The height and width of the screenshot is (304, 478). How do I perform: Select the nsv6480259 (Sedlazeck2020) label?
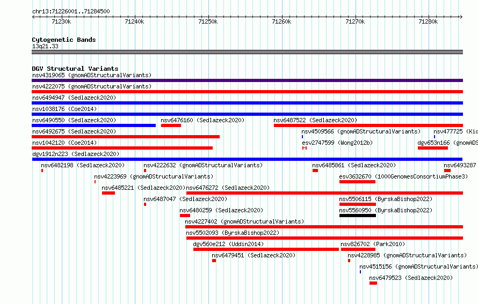(221, 210)
